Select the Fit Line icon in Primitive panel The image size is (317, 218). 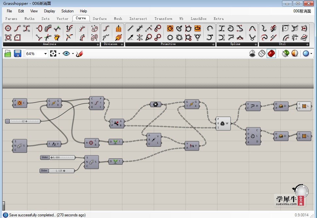coord(139,28)
